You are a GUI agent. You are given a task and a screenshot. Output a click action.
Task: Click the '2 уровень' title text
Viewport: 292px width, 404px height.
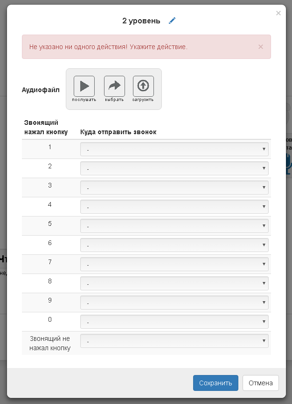coord(141,21)
